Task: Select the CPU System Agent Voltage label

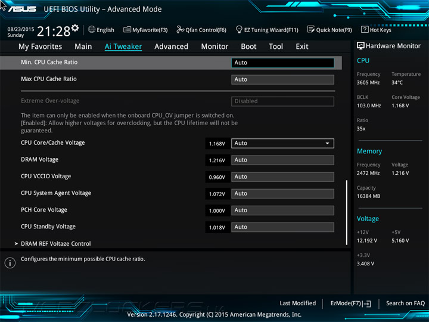Action: click(56, 193)
